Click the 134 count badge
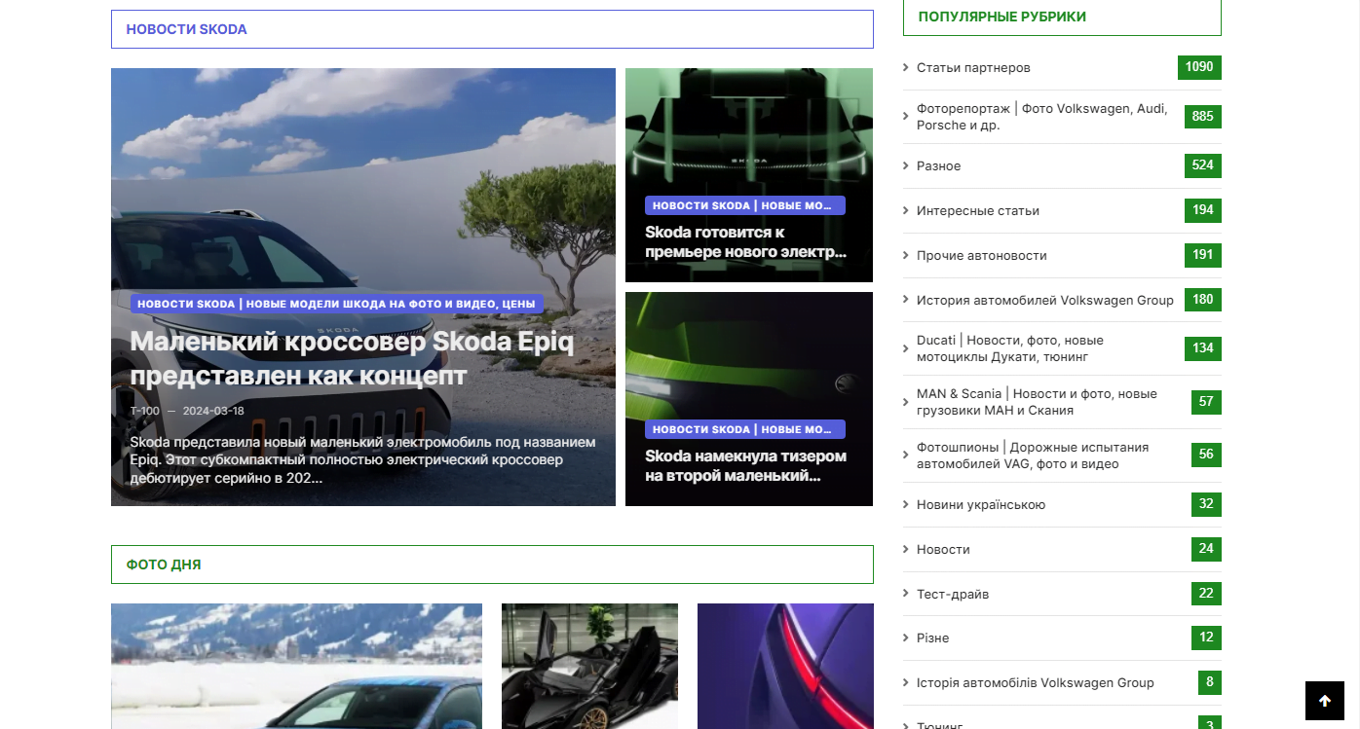Viewport: 1360px width, 729px height. pyautogui.click(x=1203, y=348)
